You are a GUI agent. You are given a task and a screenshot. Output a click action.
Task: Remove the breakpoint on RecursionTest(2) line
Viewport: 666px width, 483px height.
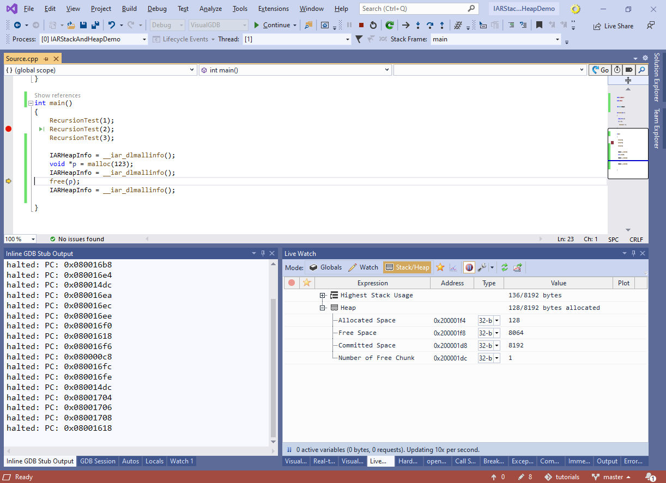tap(8, 129)
